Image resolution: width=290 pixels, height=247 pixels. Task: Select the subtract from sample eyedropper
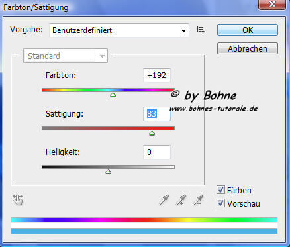coord(198,200)
